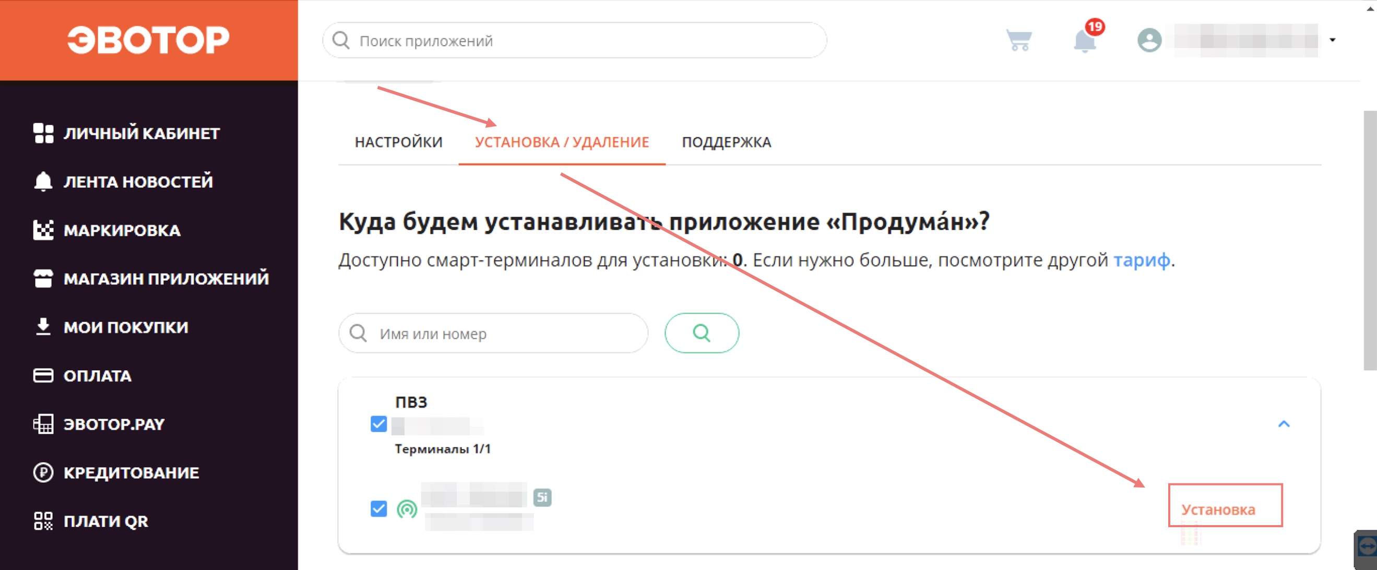
Task: Open Лента новостей menu item
Action: pyautogui.click(x=138, y=182)
